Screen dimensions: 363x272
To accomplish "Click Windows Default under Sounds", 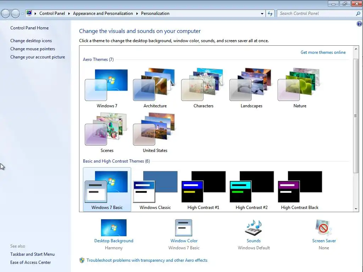I will (253, 248).
